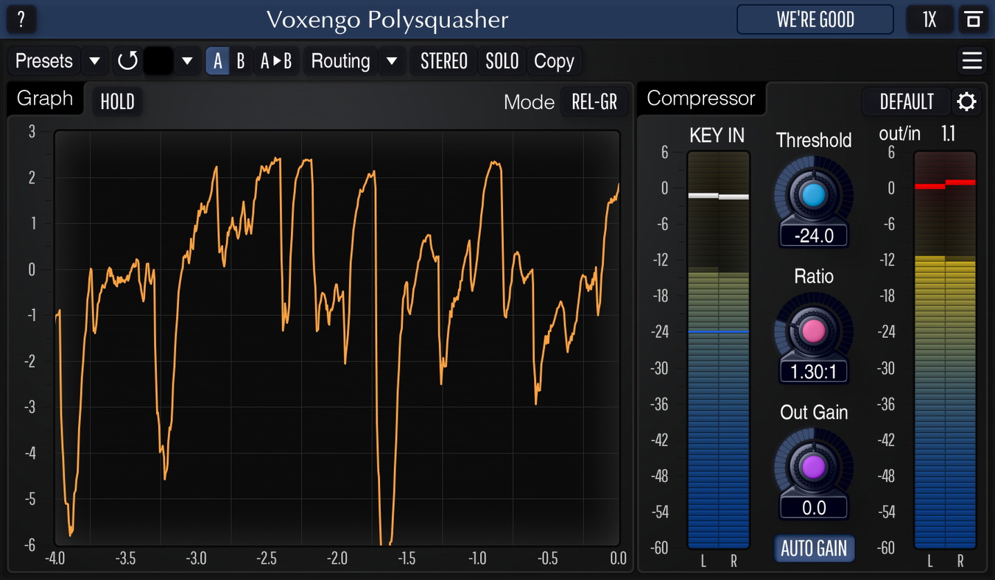Click the bypass icon in the top-right corner

(x=974, y=20)
